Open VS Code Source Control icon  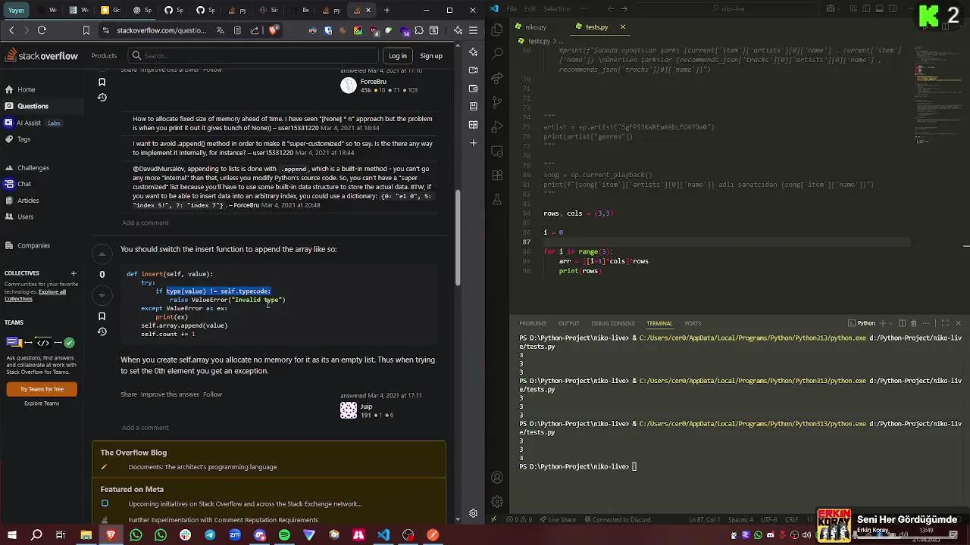pos(497,101)
